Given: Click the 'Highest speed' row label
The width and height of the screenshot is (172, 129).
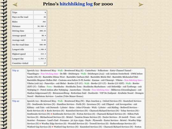Looking at the screenshot, I should click(x=19, y=54).
